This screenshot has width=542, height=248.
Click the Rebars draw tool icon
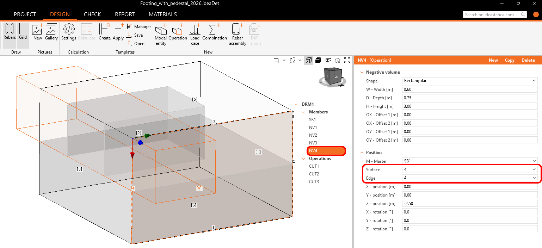coord(10,32)
